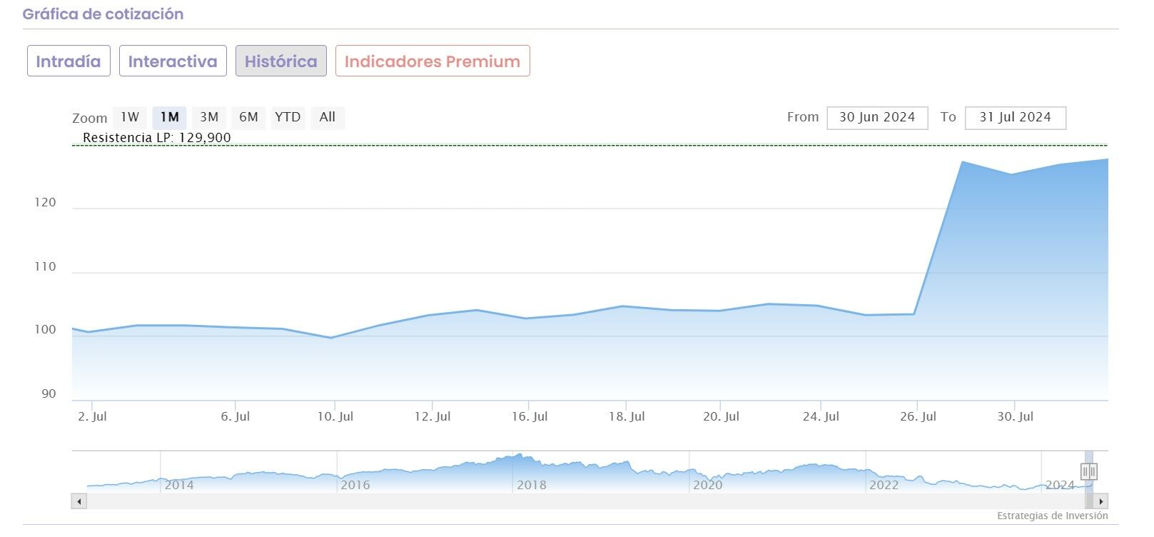
Task: Click the From date field
Action: point(877,118)
